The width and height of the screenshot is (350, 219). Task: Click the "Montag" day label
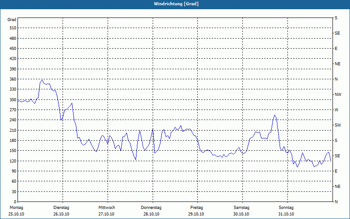click(x=16, y=208)
